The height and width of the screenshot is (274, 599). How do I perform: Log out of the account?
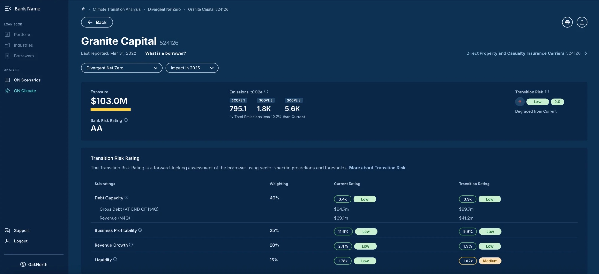[x=21, y=241]
